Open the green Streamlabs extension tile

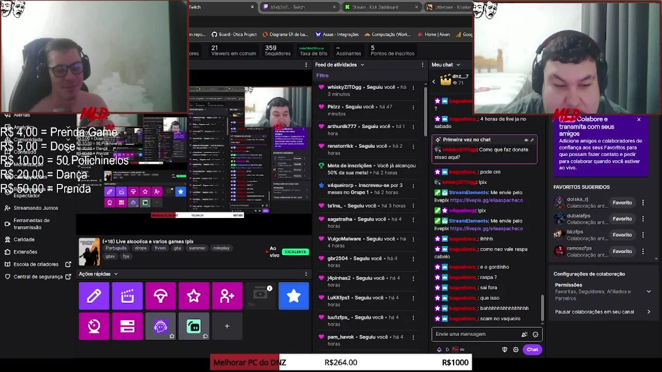click(194, 326)
